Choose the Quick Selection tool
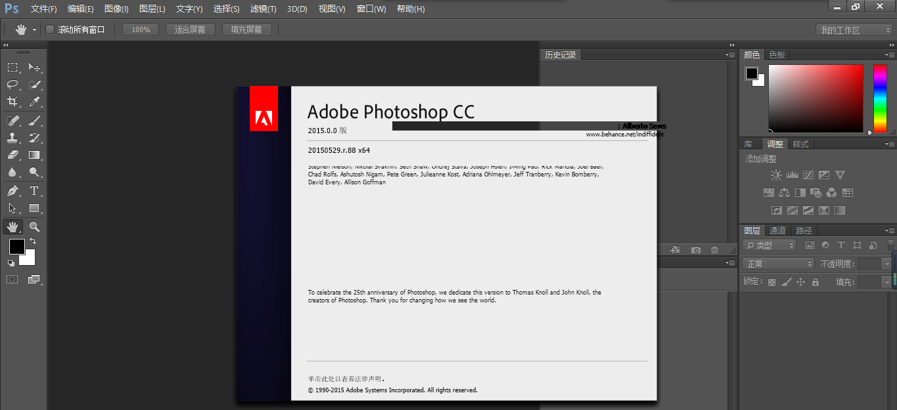The height and width of the screenshot is (410, 897). 34,85
